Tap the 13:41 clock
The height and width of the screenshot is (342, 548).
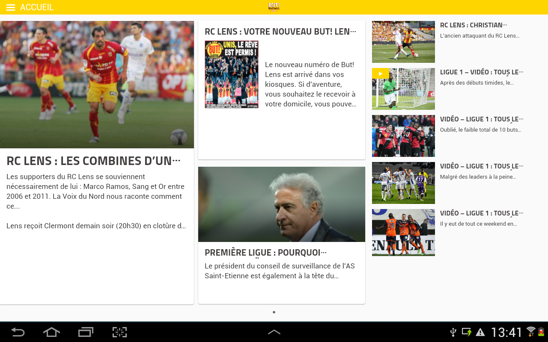(506, 332)
